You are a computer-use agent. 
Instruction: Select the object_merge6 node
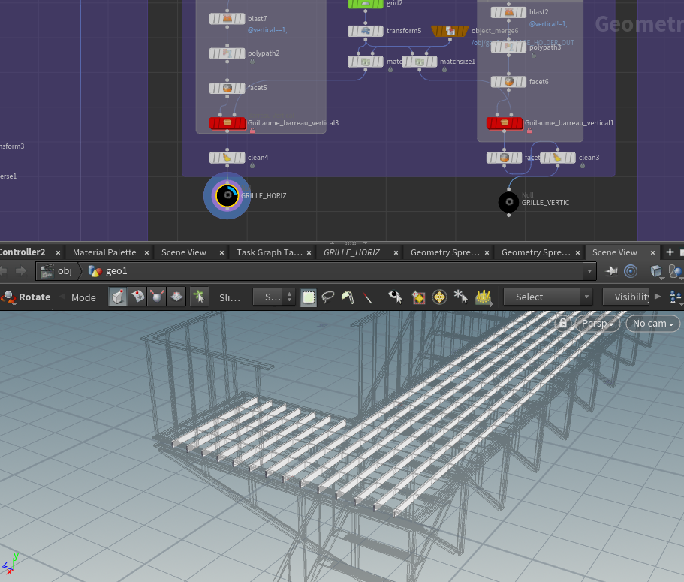click(449, 31)
